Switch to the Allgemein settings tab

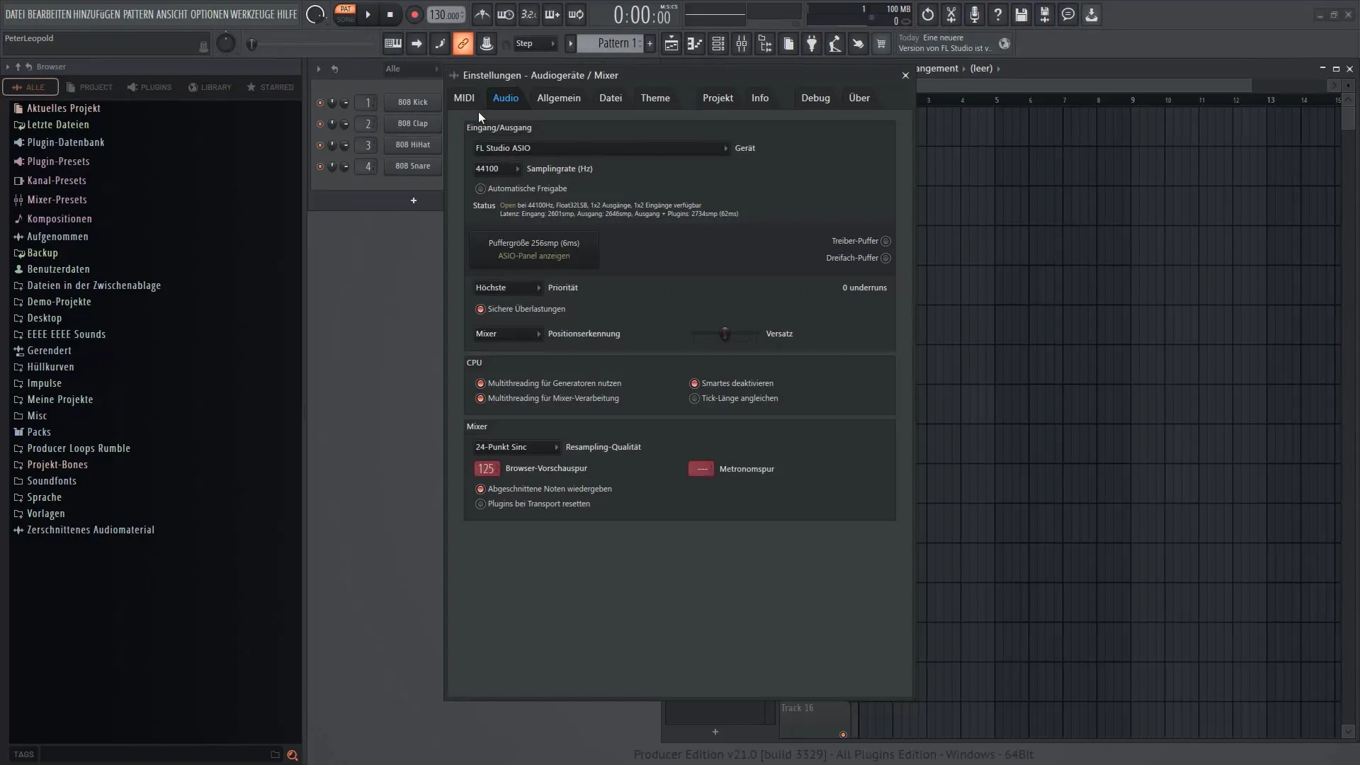pos(558,98)
